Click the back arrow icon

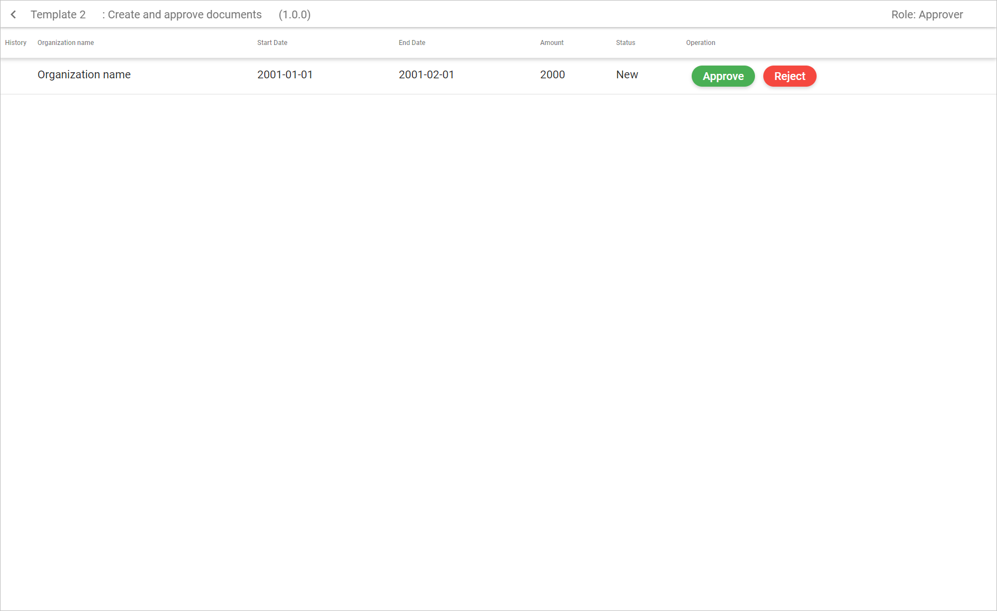coord(13,14)
